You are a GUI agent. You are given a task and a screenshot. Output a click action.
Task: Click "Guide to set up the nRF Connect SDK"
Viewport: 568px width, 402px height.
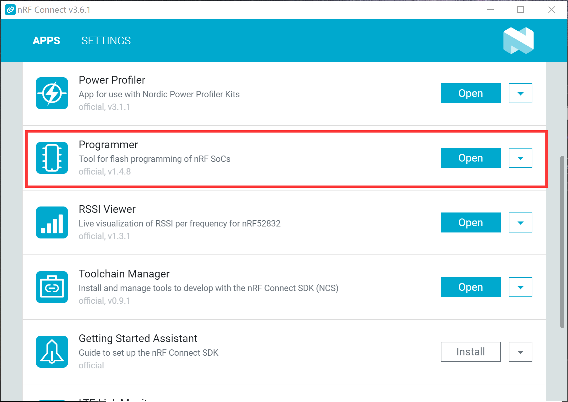pos(149,353)
